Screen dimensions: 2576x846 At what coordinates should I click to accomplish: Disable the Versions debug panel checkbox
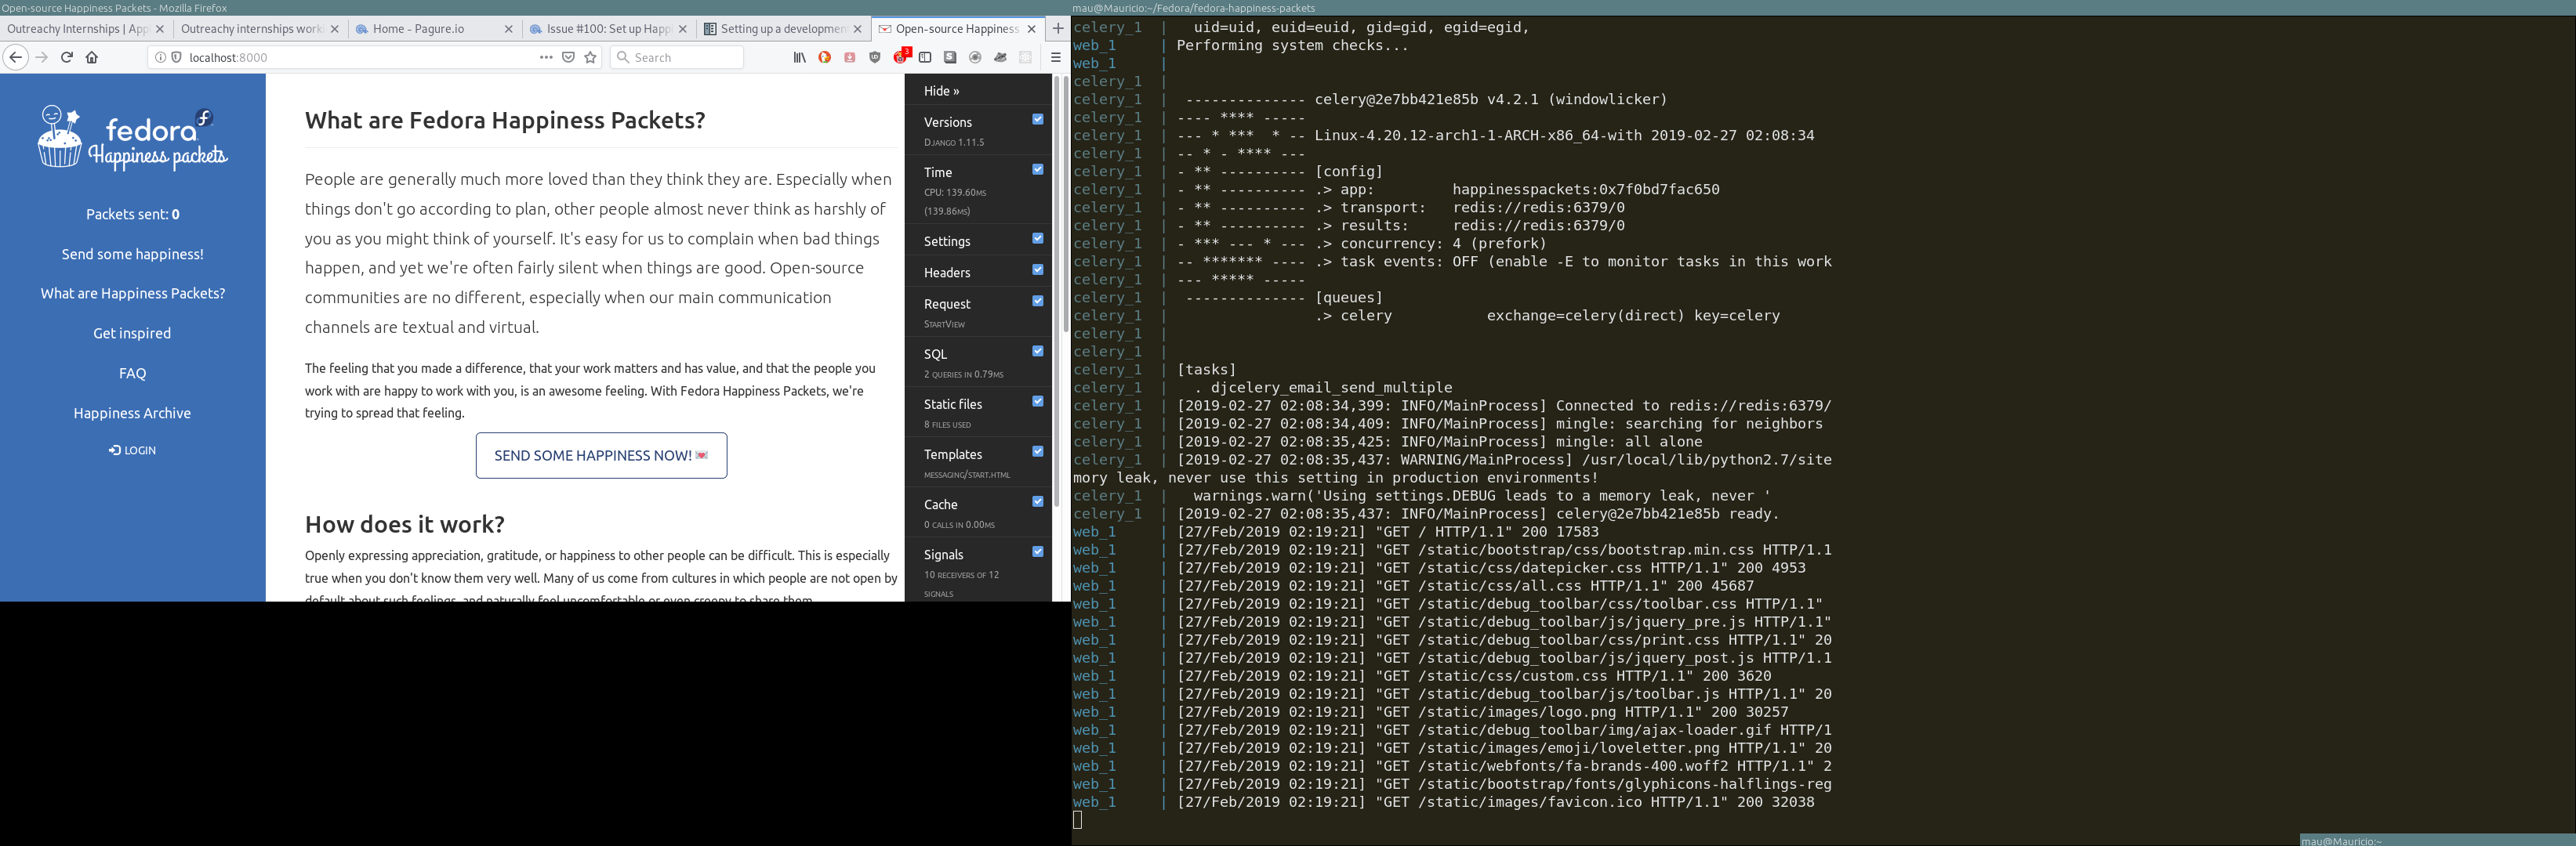pyautogui.click(x=1038, y=119)
